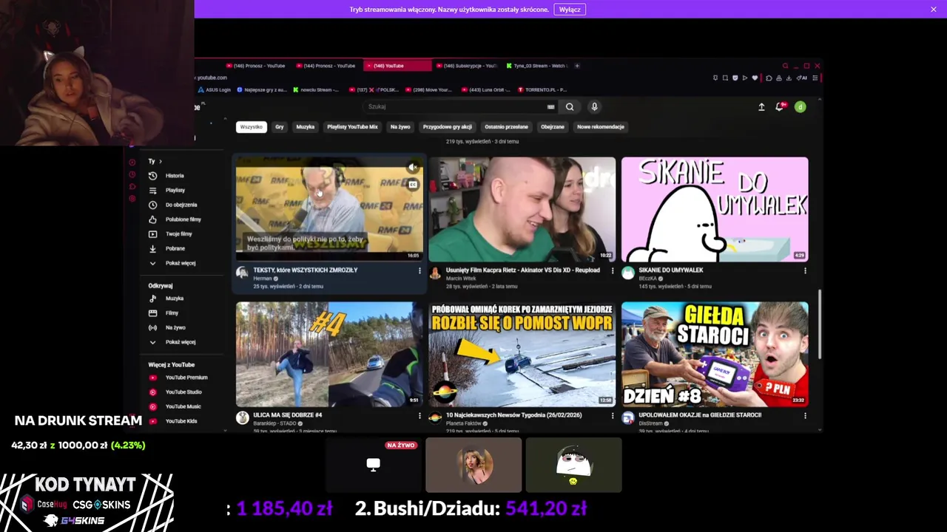Screen dimensions: 947x532
Task: Click the upload video icon
Action: (761, 107)
